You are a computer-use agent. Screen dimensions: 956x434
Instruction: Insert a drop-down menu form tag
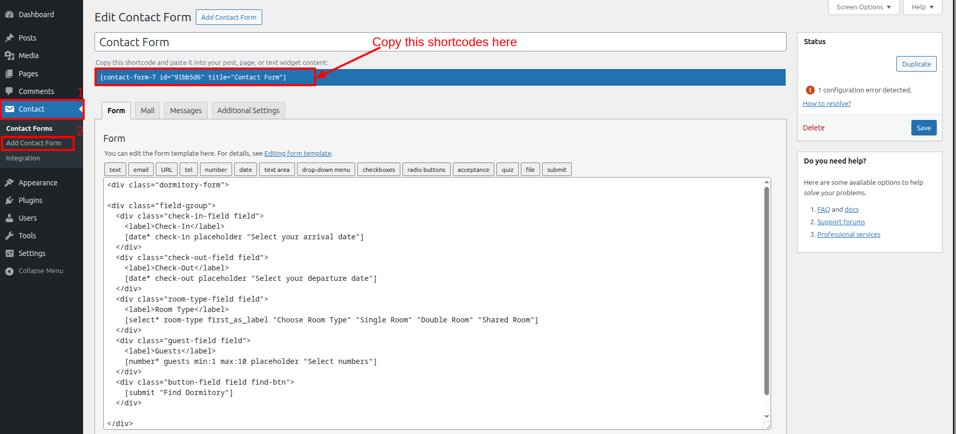tap(326, 170)
